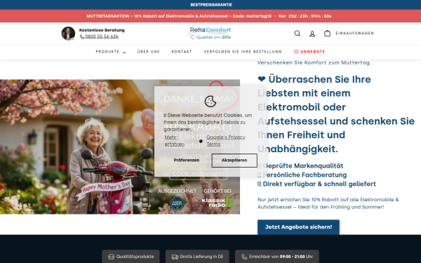Screen dimensions: 421x263
Task: Open cookie Präferenzen
Action: [187, 160]
